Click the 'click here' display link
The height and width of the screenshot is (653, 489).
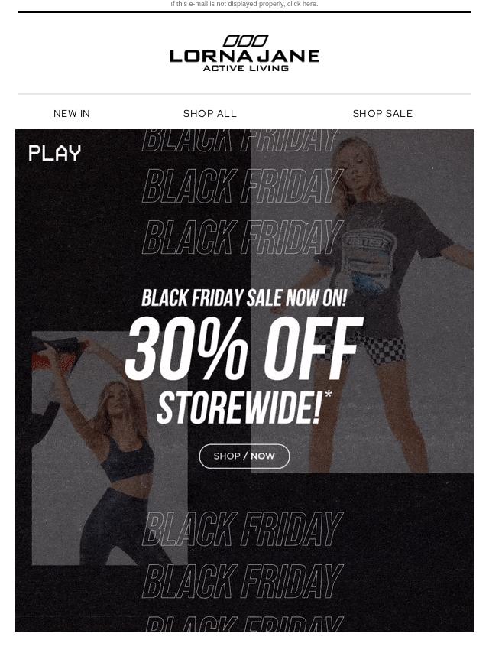click(303, 4)
